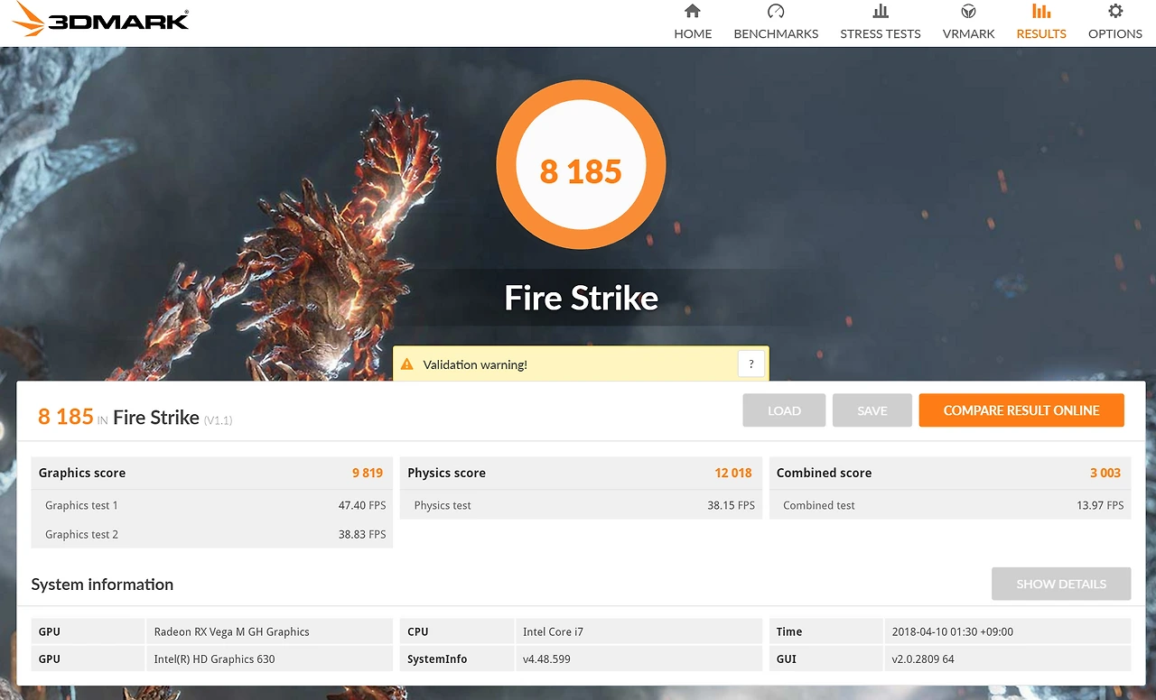Click the SHOW DETAILS button
1156x700 pixels.
click(x=1061, y=584)
